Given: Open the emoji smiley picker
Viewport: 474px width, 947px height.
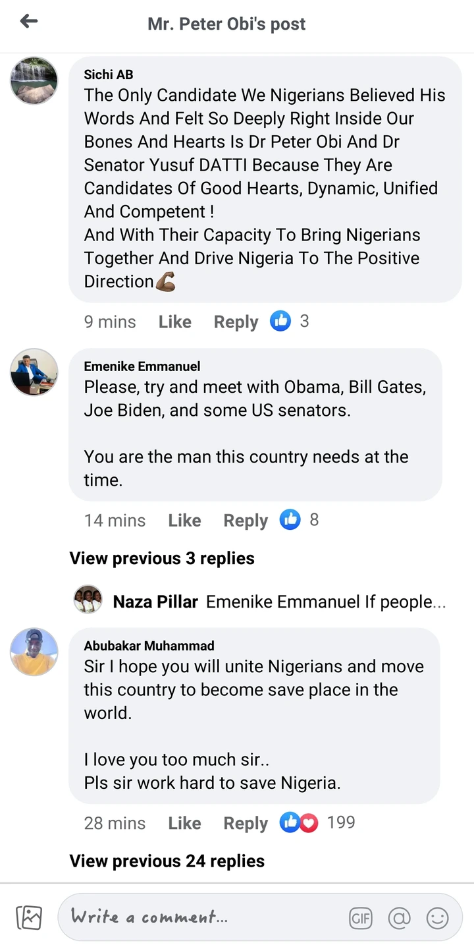Looking at the screenshot, I should tap(437, 918).
